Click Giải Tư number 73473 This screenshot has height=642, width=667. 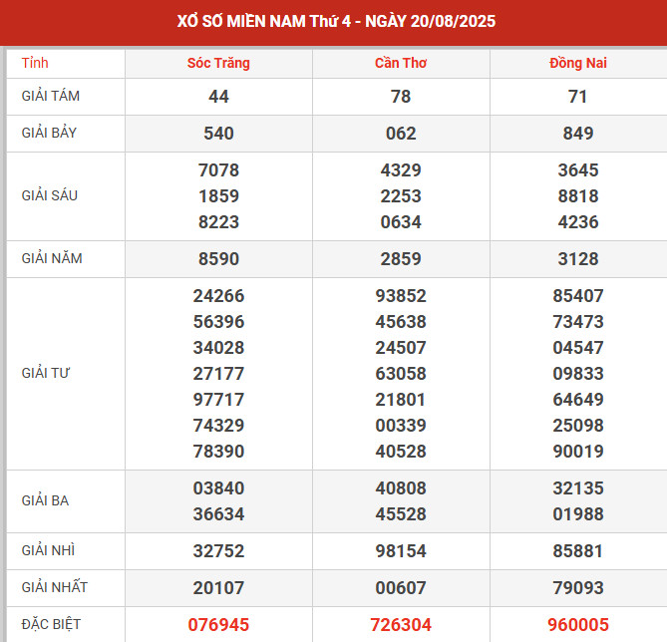point(578,322)
